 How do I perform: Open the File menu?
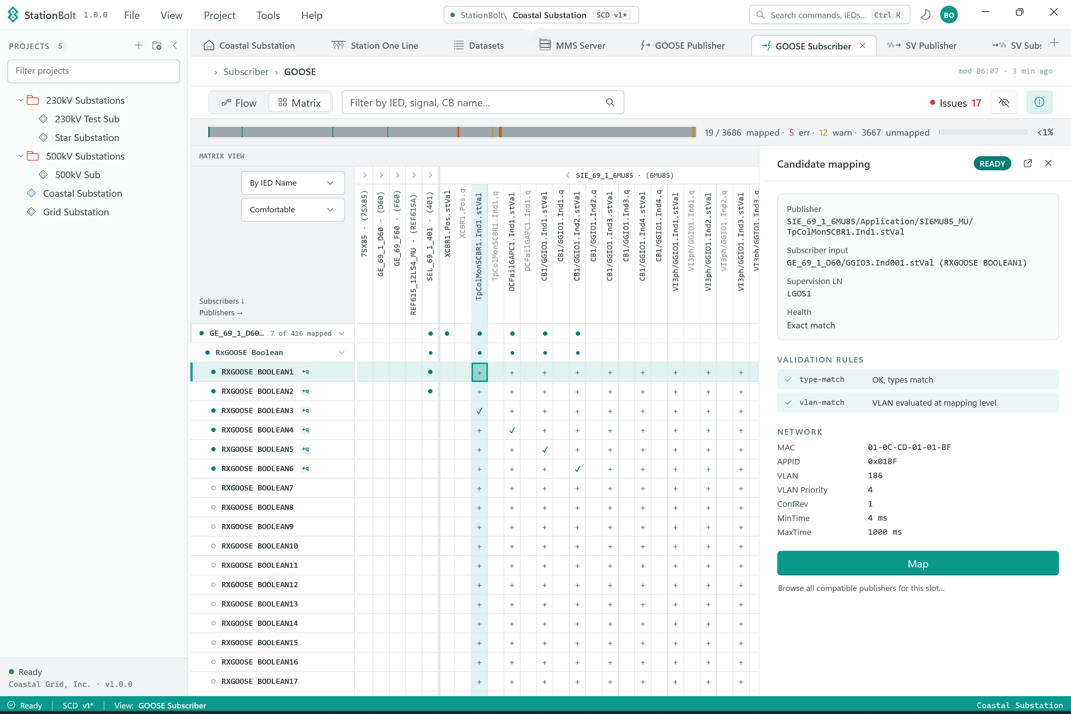tap(132, 15)
